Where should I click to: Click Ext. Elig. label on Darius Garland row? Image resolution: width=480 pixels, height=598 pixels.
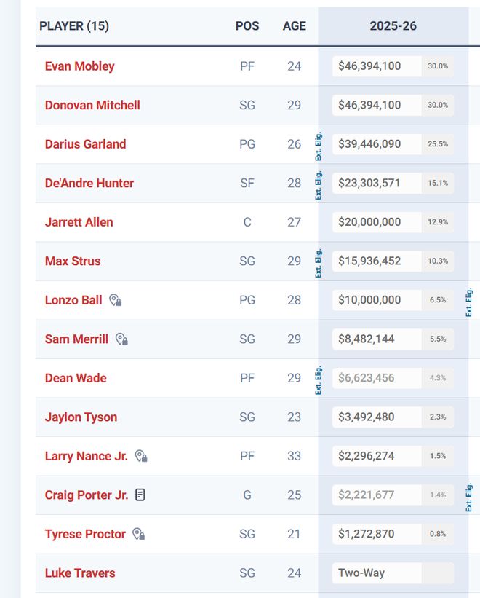(319, 146)
